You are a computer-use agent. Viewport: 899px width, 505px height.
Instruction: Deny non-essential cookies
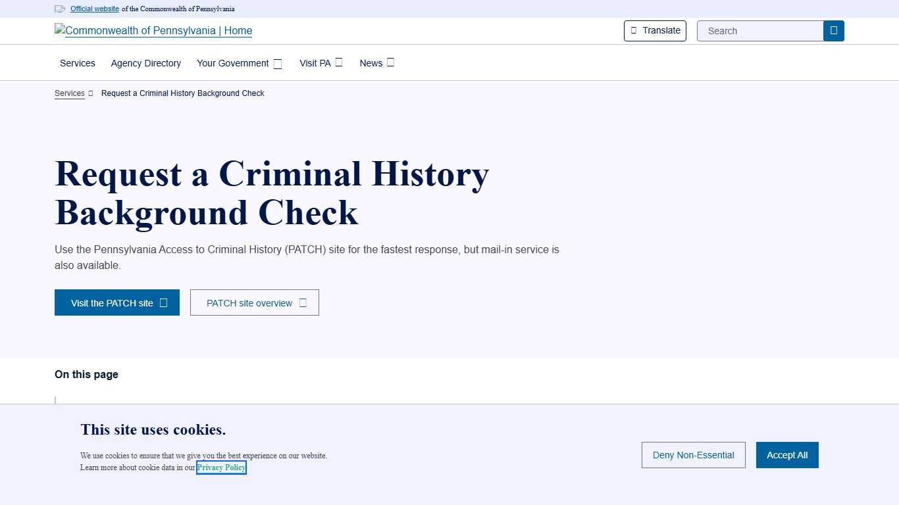point(693,455)
